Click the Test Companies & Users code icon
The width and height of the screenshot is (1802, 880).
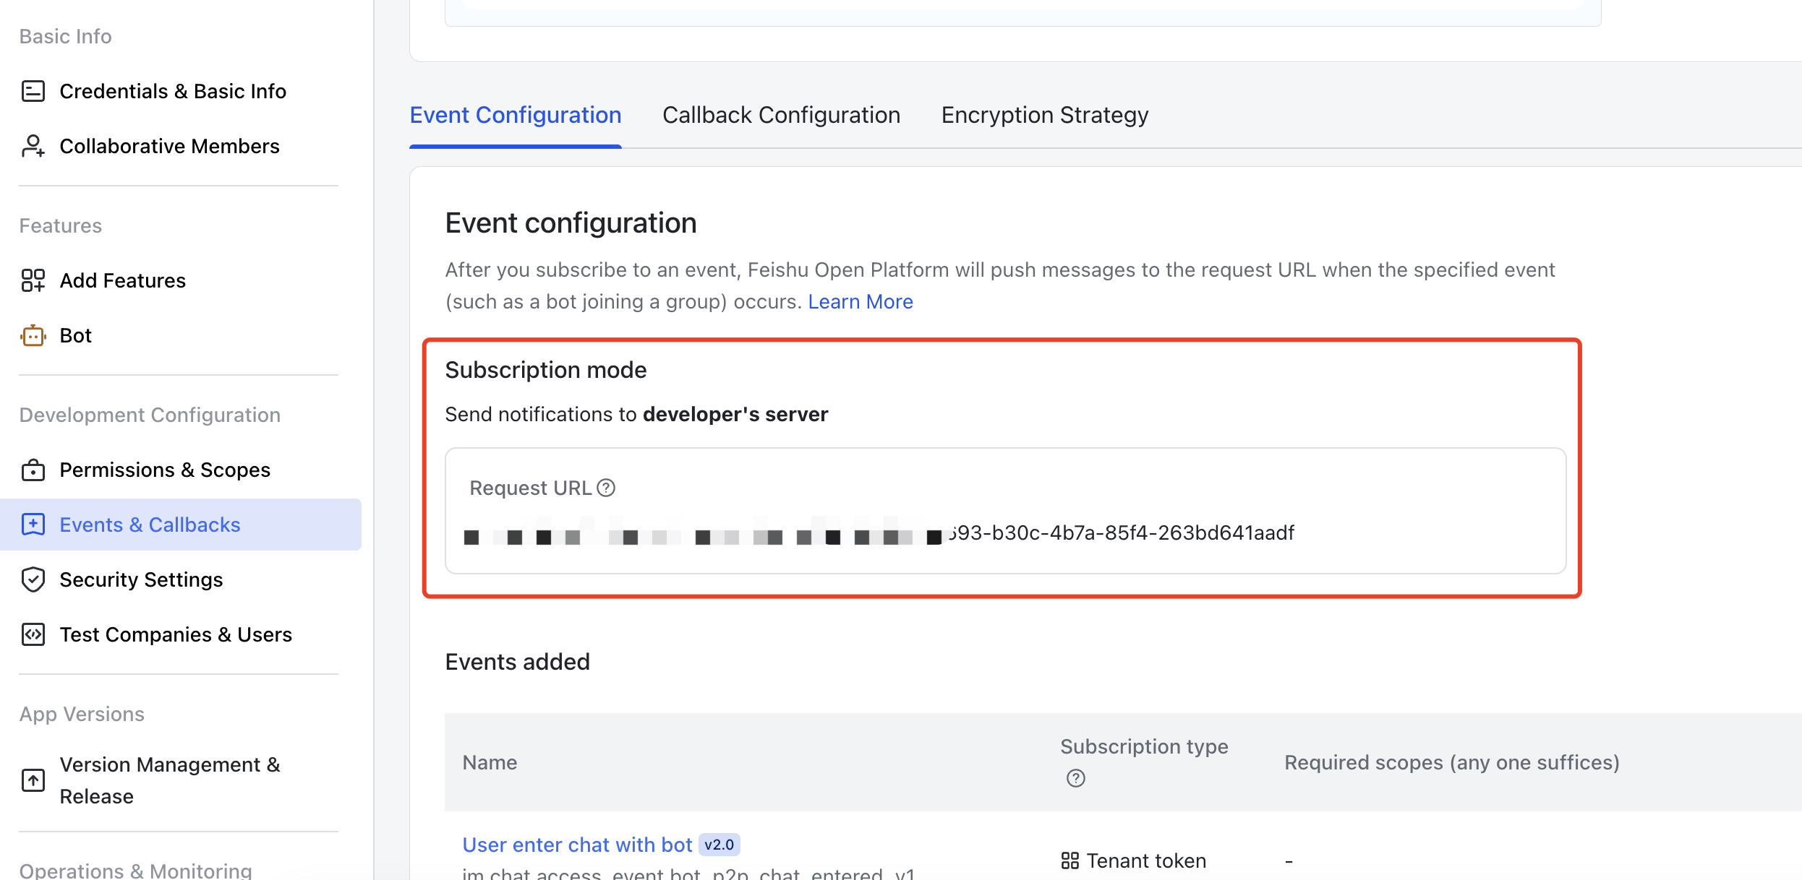click(33, 634)
